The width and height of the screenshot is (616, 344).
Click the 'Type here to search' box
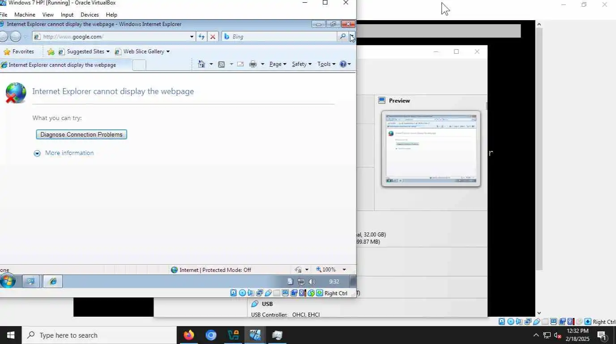(x=99, y=335)
